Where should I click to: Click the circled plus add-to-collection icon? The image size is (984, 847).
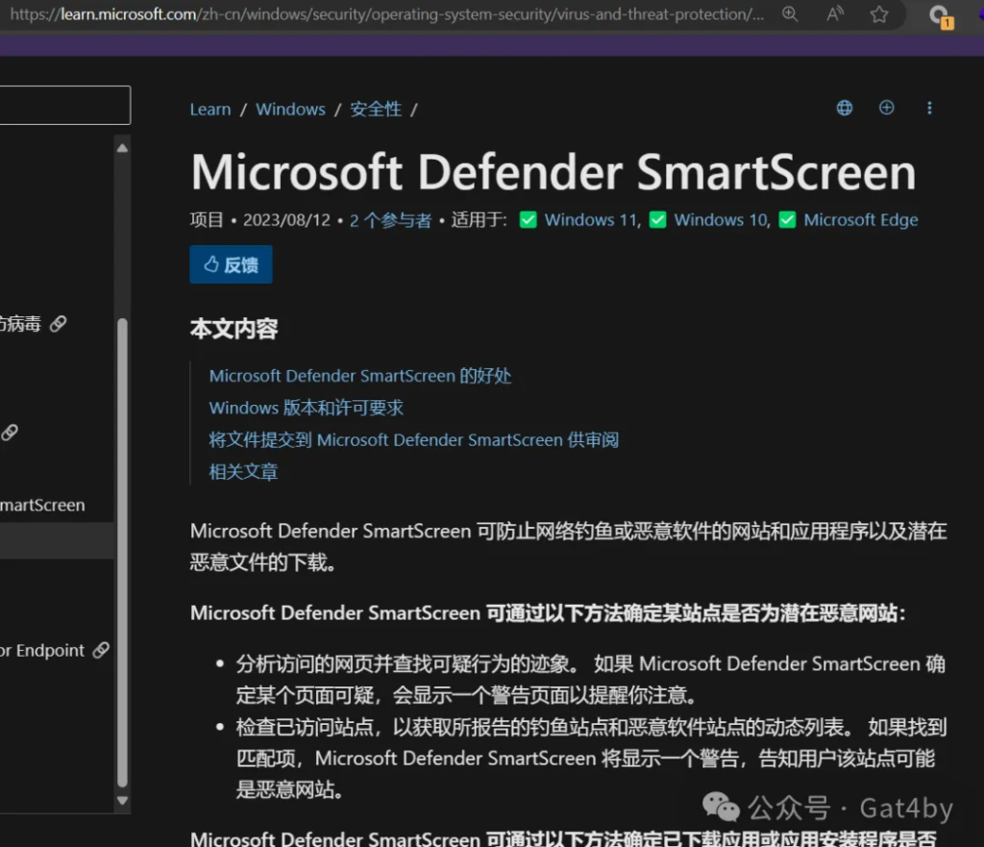pos(886,108)
